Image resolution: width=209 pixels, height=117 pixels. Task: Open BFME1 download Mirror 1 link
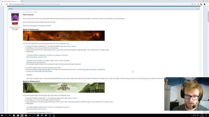point(69,46)
